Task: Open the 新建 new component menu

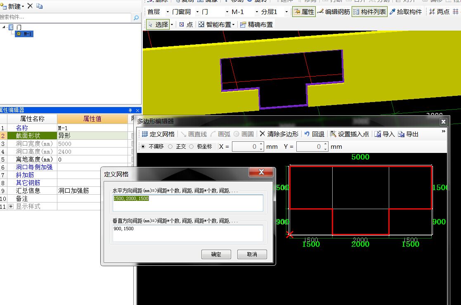Action: click(12, 6)
